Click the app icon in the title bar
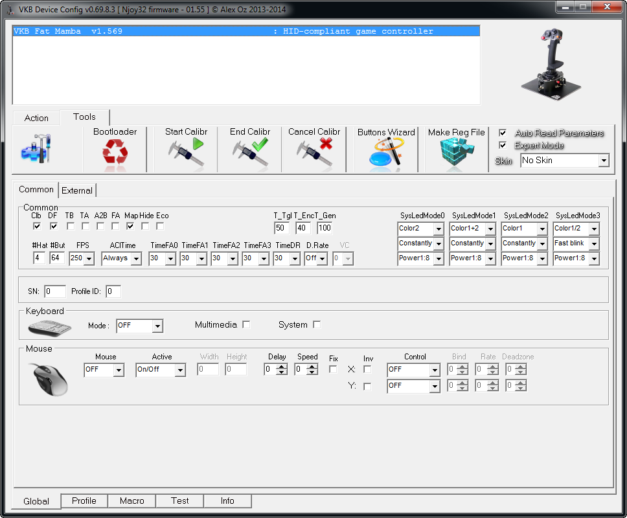 point(10,9)
